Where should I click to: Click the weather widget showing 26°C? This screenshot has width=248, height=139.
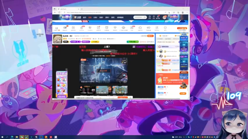[177, 137]
